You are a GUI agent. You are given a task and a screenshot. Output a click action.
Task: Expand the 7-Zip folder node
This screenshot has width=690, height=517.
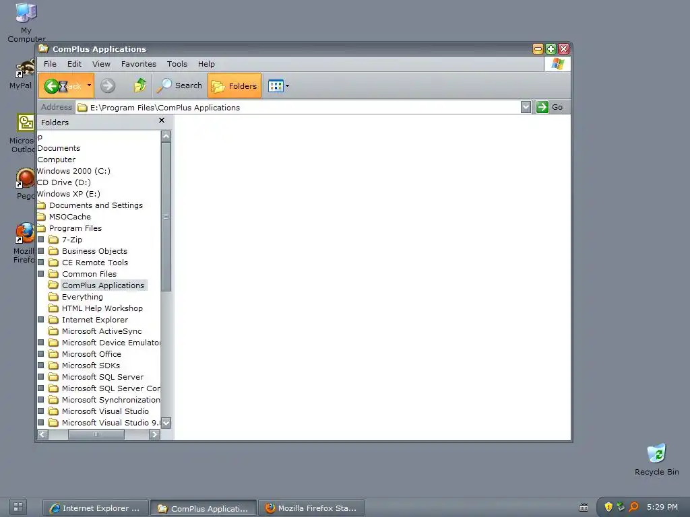click(x=41, y=240)
